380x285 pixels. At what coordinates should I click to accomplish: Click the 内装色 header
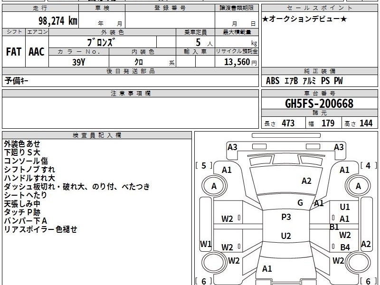pyautogui.click(x=142, y=52)
